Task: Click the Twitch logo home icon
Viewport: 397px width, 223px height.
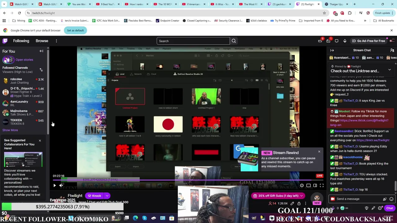Action: coord(5,41)
